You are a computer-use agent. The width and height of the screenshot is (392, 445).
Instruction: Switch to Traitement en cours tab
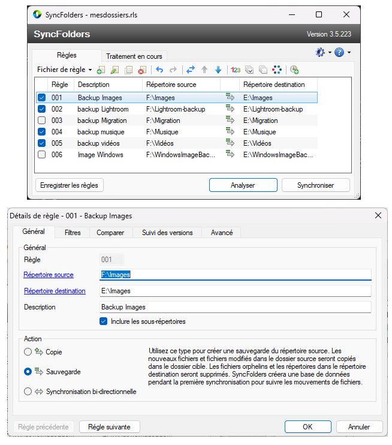pyautogui.click(x=134, y=56)
